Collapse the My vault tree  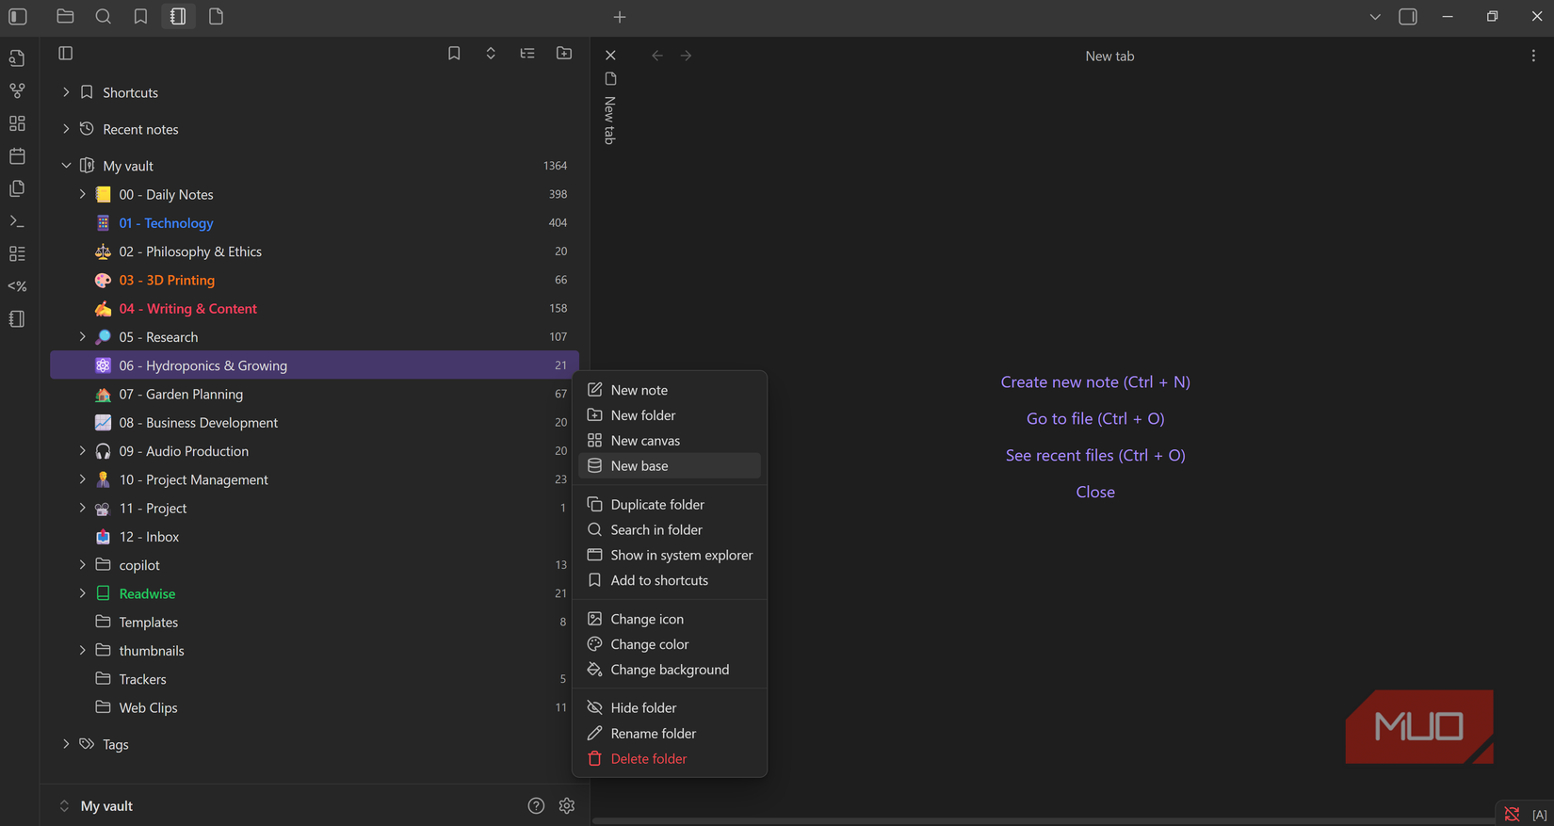click(66, 166)
